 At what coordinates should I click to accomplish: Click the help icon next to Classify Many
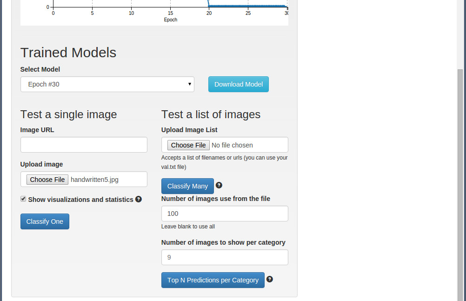[x=219, y=185]
